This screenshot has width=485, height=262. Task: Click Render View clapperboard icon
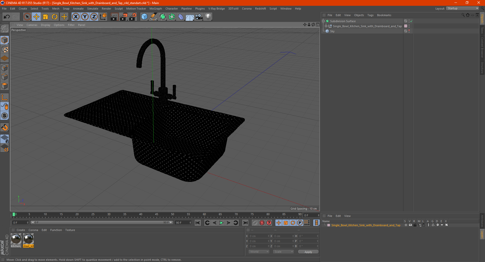point(114,17)
